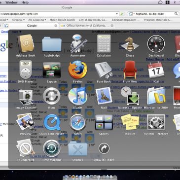Viewport: 180px width, 180px height.
Task: Open Font Book app
Action: pyautogui.click(x=104, y=70)
